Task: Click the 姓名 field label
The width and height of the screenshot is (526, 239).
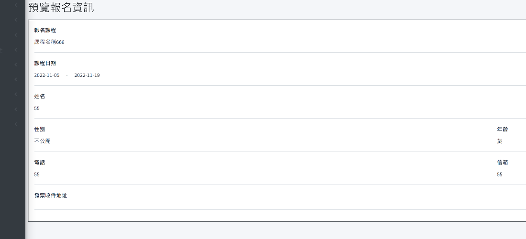Action: (40, 97)
